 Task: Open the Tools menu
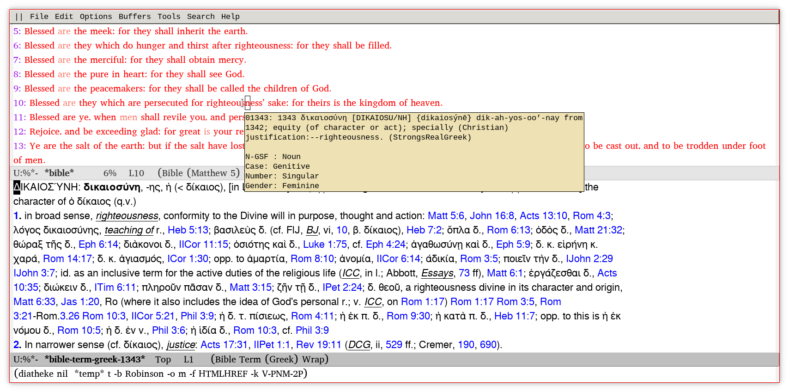pos(169,17)
